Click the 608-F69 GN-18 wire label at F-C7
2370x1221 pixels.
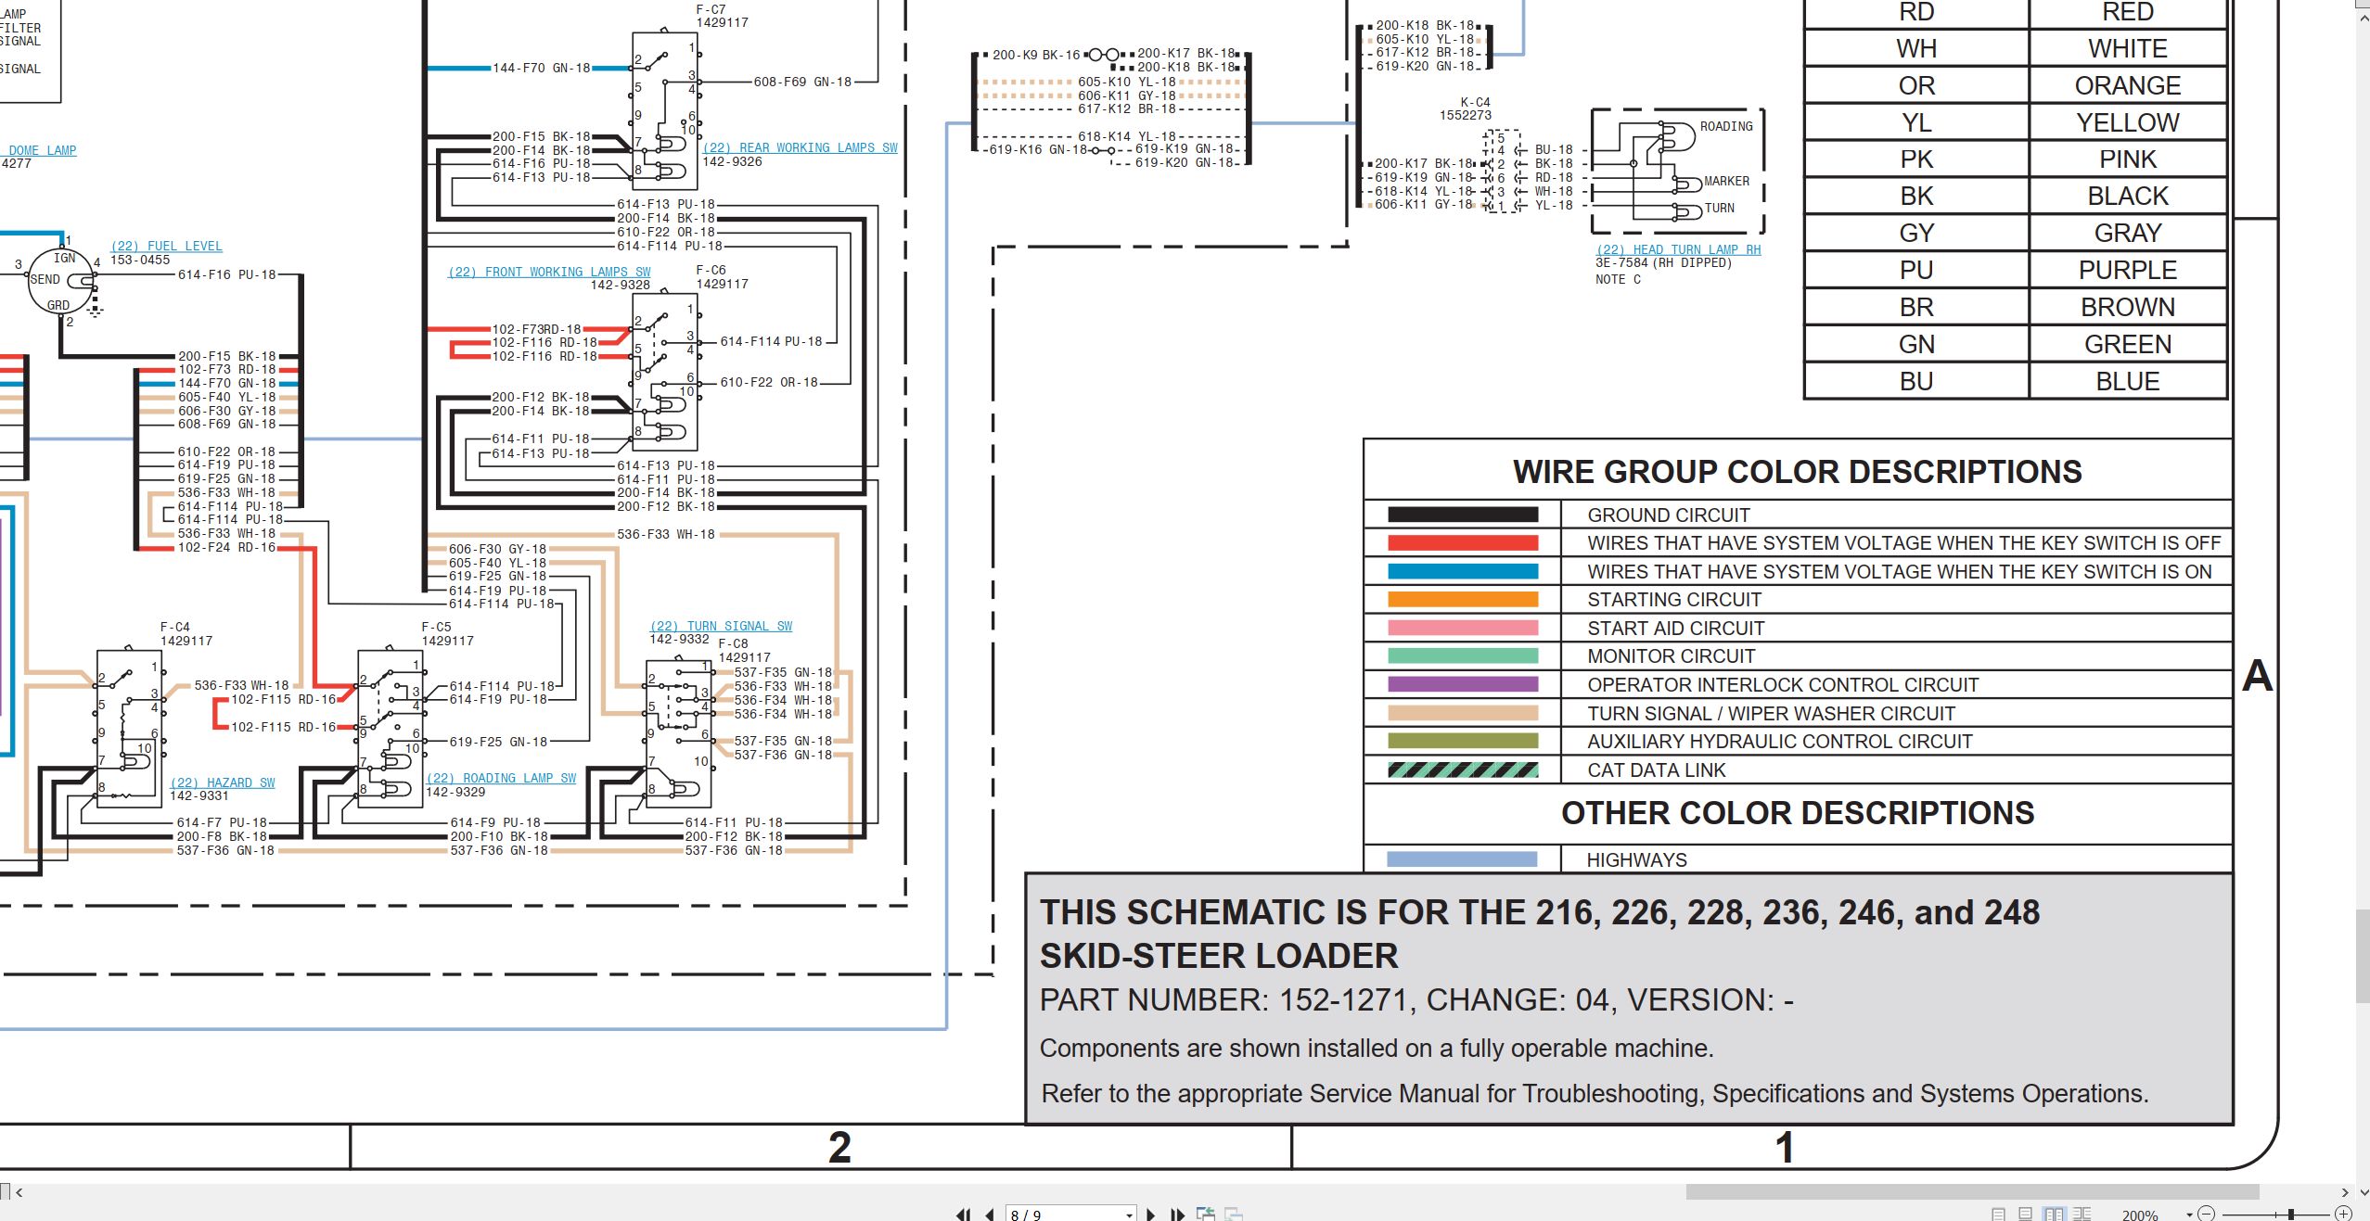[802, 82]
